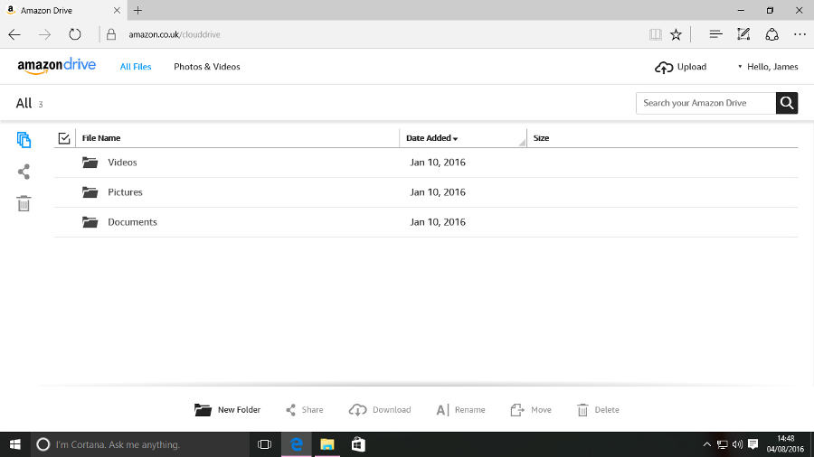Open the Documents folder

click(x=132, y=222)
